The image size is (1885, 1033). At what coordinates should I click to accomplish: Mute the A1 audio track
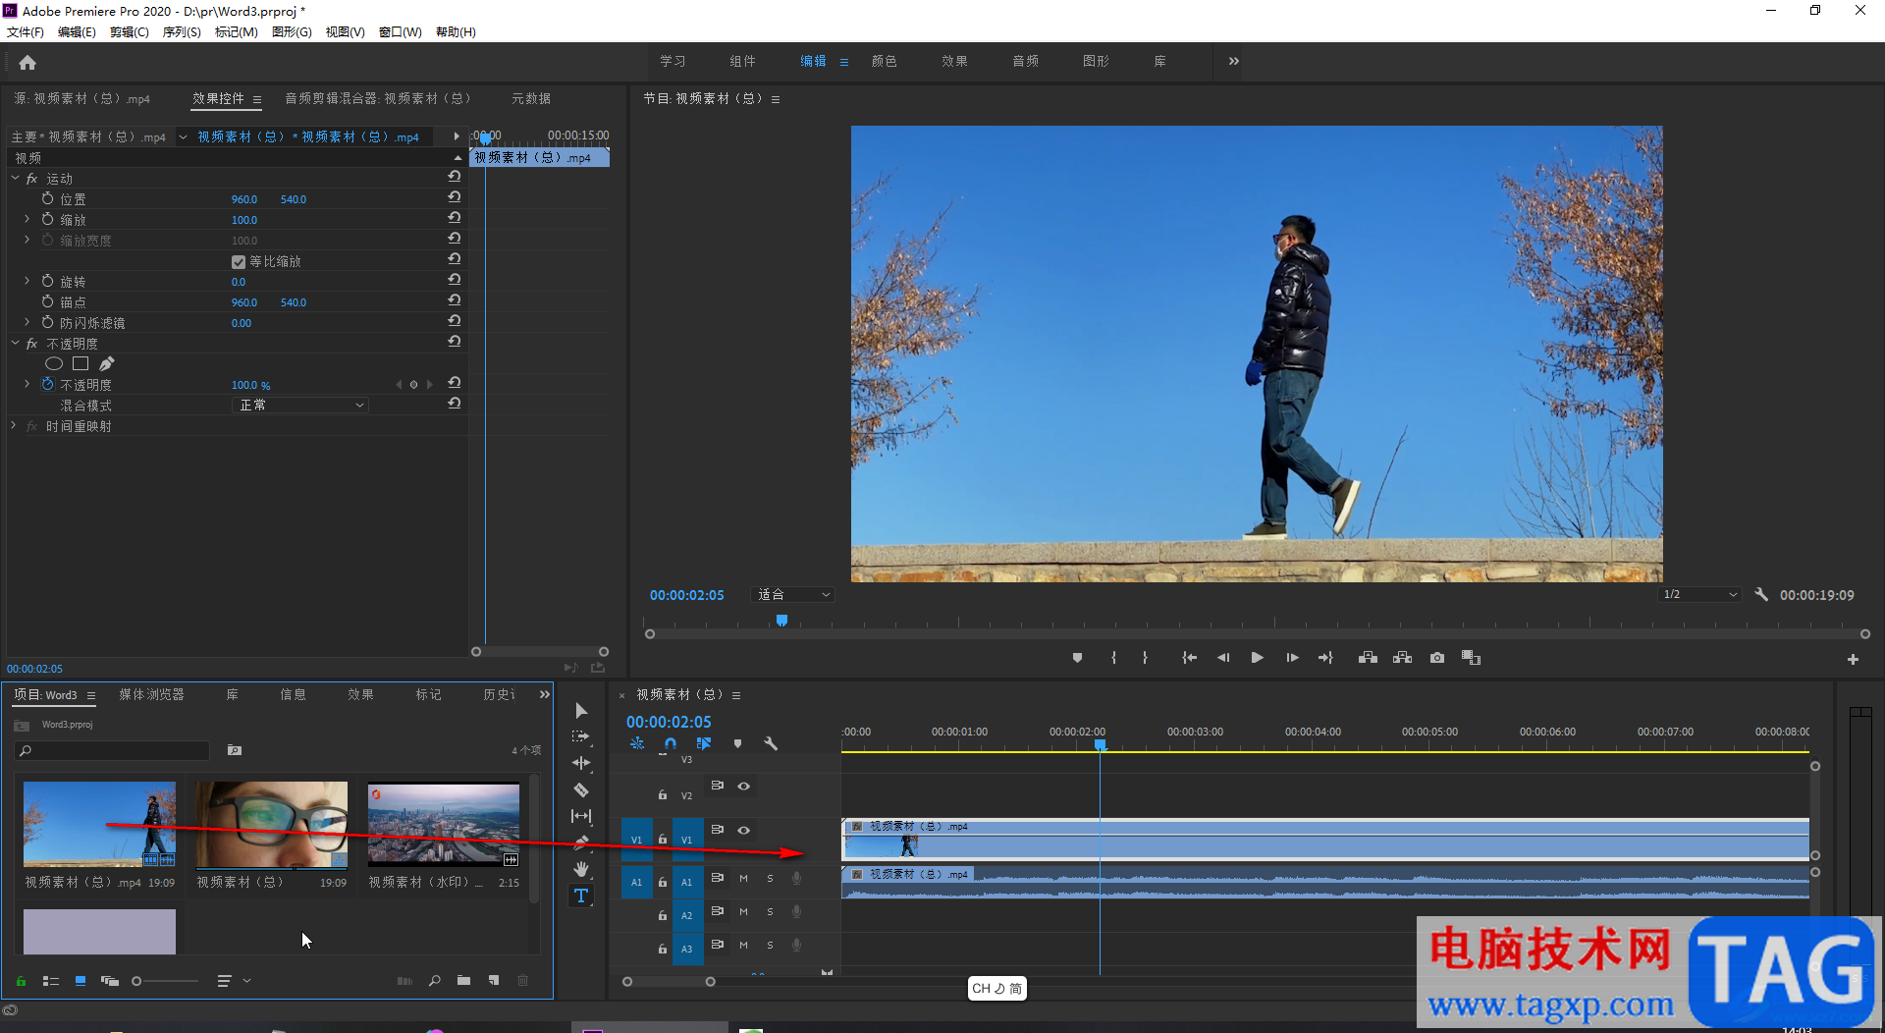743,878
